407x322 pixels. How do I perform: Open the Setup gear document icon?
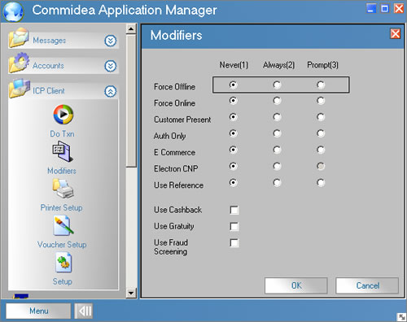tap(63, 263)
